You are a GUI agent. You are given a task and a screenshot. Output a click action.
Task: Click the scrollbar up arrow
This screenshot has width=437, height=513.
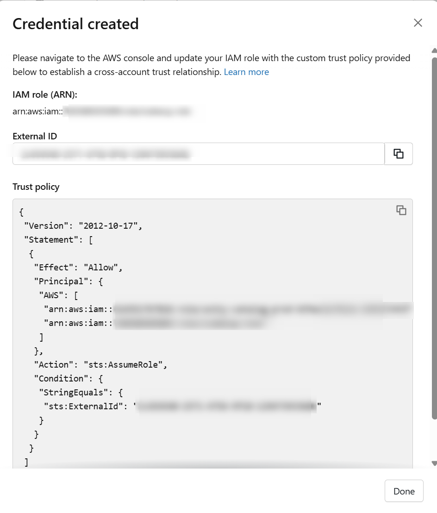434,50
